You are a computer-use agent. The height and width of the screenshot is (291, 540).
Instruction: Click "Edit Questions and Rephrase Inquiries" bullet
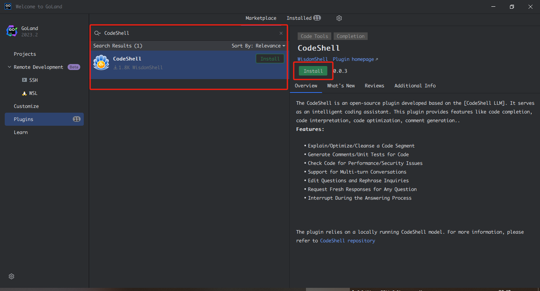tap(359, 181)
